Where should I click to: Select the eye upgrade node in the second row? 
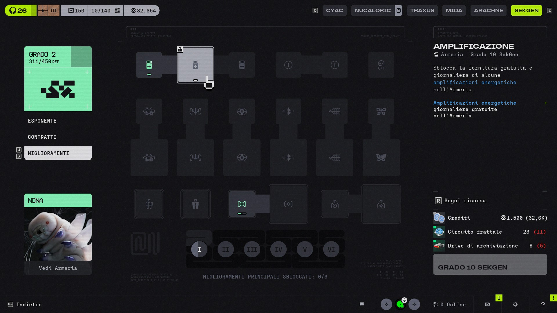click(242, 111)
